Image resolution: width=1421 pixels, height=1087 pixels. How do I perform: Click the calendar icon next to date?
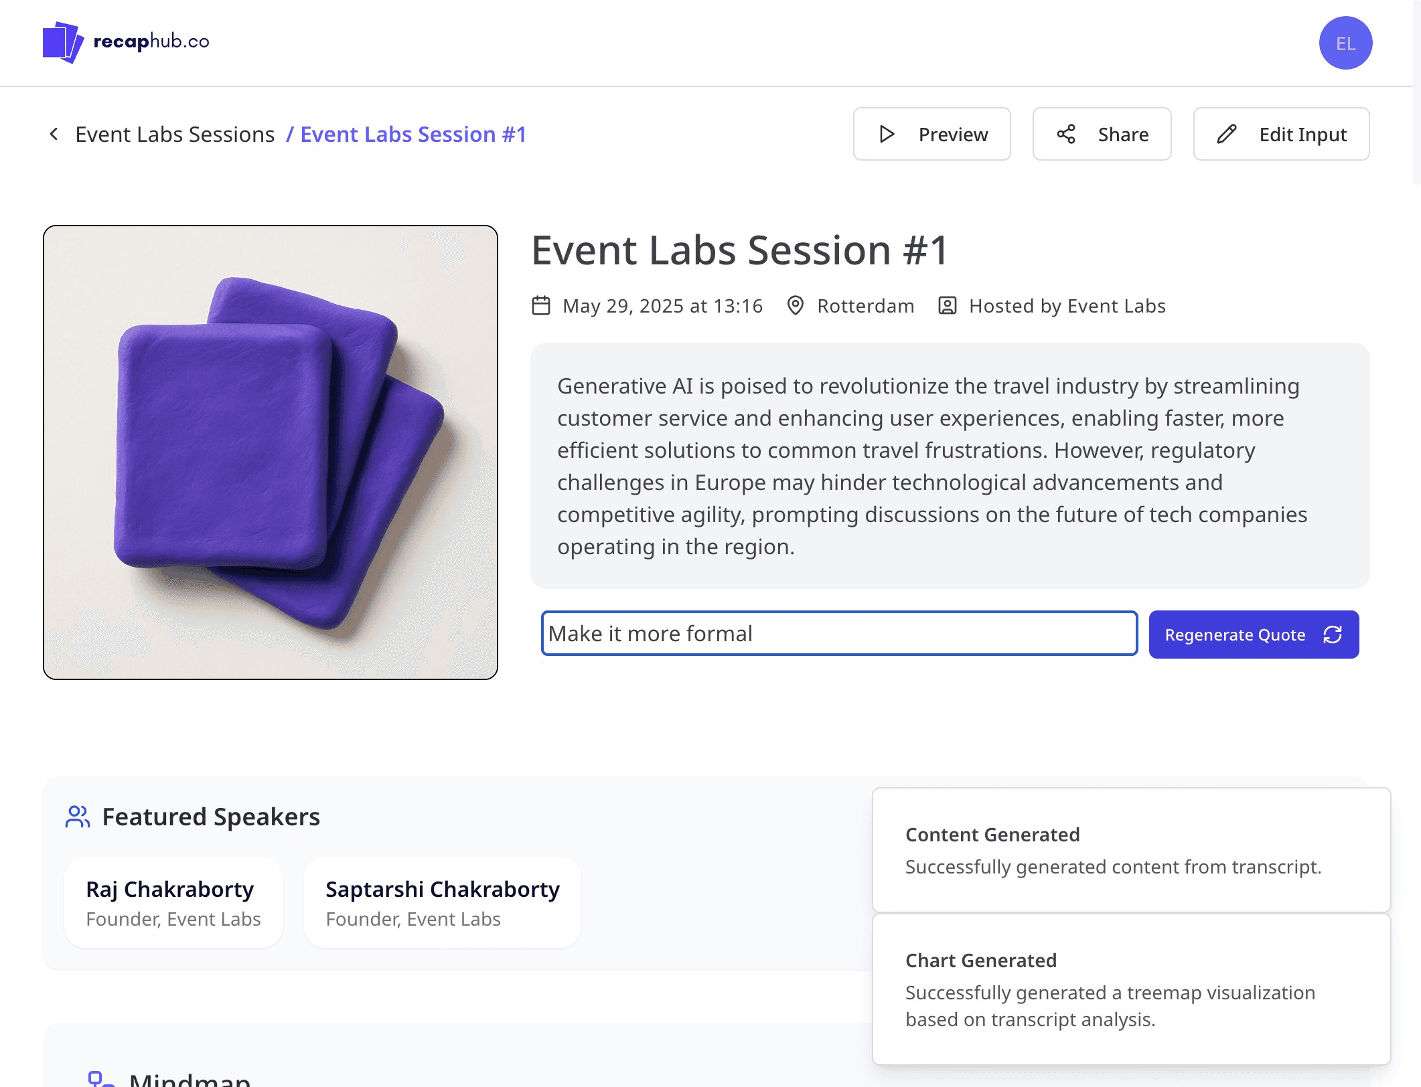click(x=541, y=305)
